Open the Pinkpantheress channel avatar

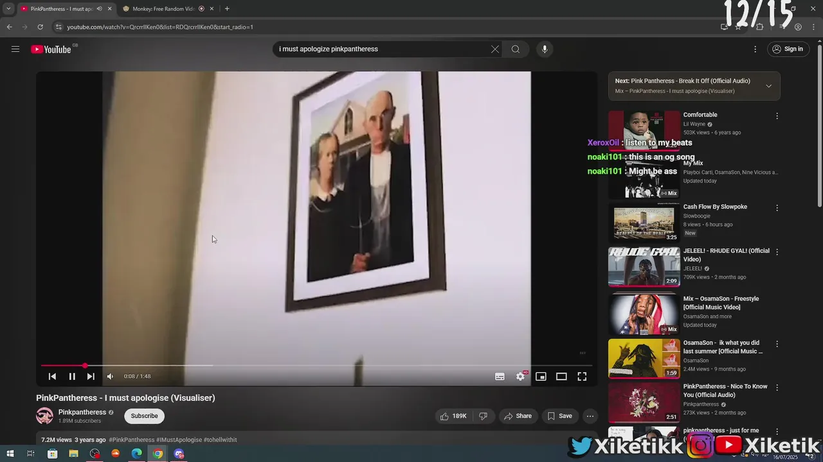44,416
